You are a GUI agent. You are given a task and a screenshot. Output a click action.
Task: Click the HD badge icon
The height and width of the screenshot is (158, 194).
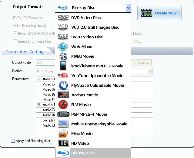coord(63,143)
